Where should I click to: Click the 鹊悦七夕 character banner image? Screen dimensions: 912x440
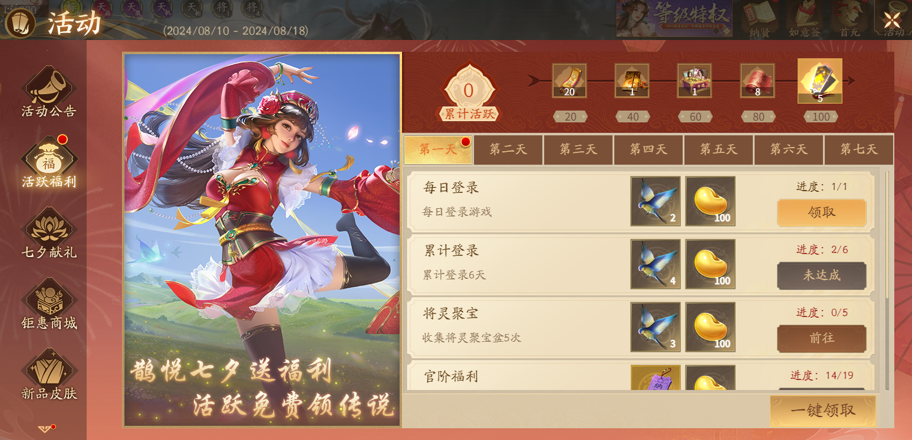tap(262, 239)
